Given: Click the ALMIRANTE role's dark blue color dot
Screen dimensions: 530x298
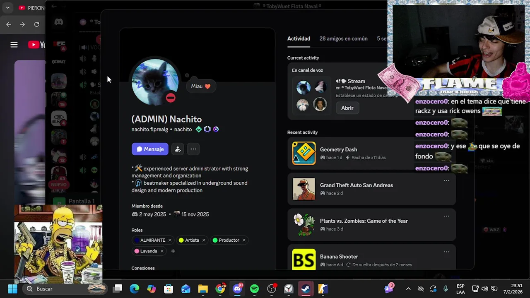Looking at the screenshot, I should 137,240.
